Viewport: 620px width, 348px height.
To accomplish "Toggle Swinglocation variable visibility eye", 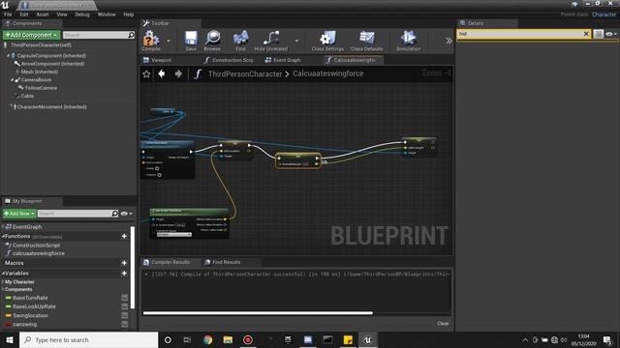I will 125,315.
